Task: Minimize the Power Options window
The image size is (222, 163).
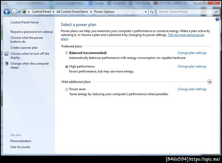Action: (x=197, y=3)
